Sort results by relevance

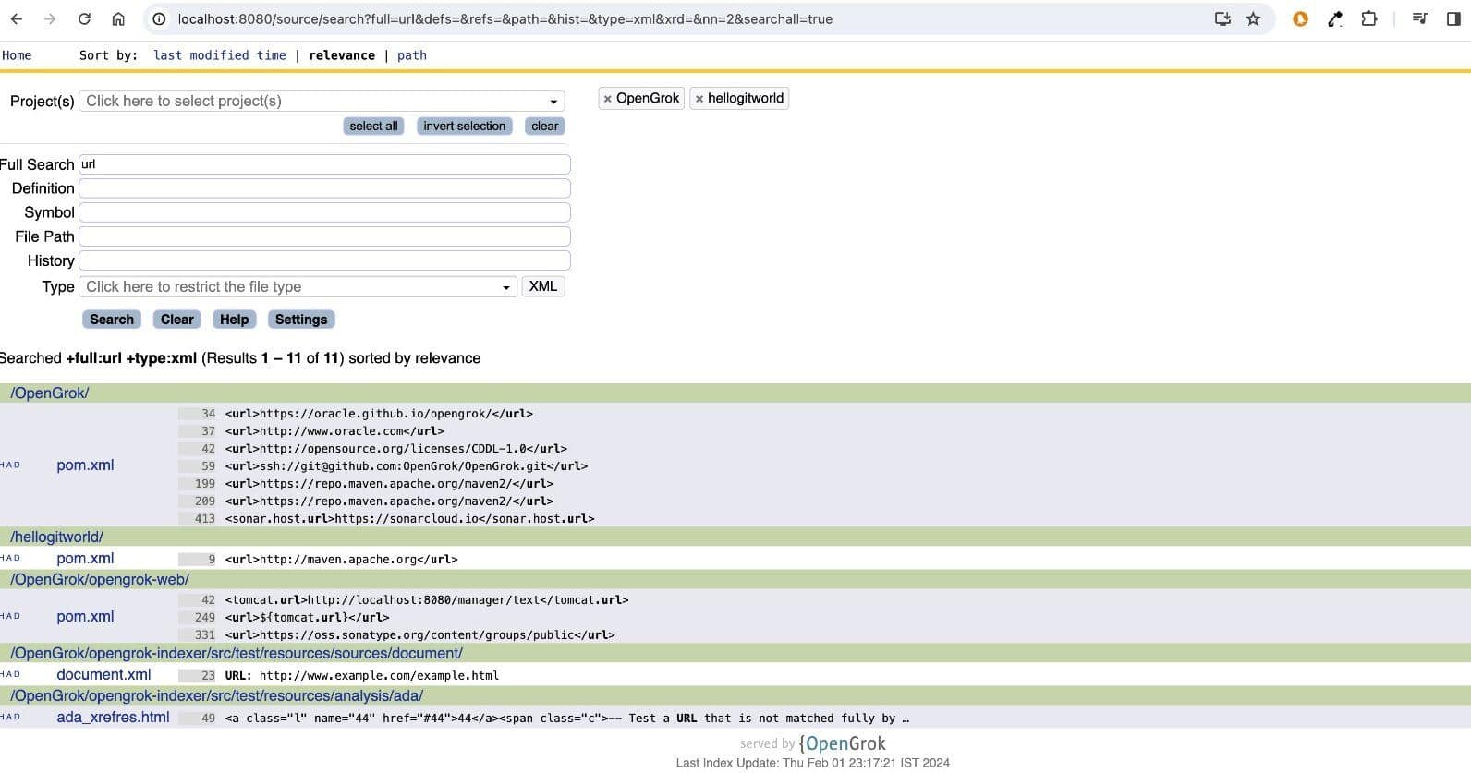[x=342, y=55]
